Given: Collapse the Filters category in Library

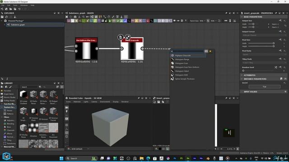Looking at the screenshot, I should coord(2,117).
